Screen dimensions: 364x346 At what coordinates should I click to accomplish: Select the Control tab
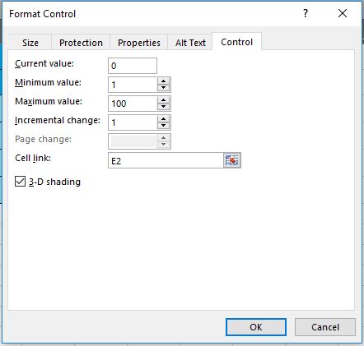click(236, 42)
